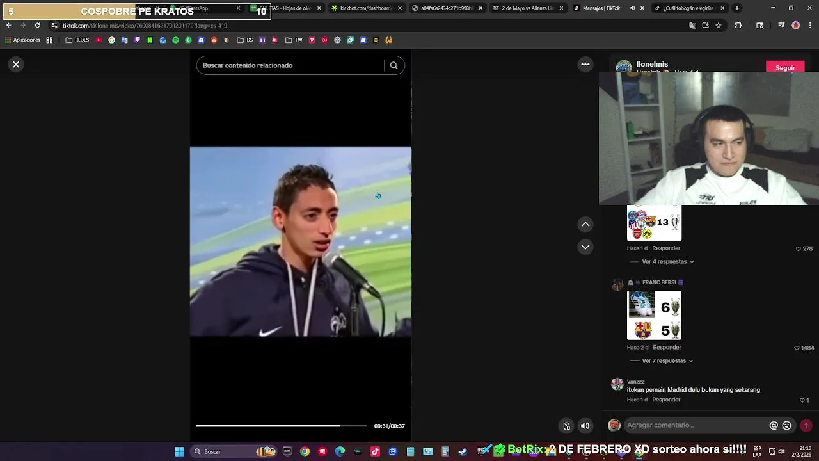Translate this page icon in address bar
The image size is (819, 461).
pyautogui.click(x=692, y=26)
